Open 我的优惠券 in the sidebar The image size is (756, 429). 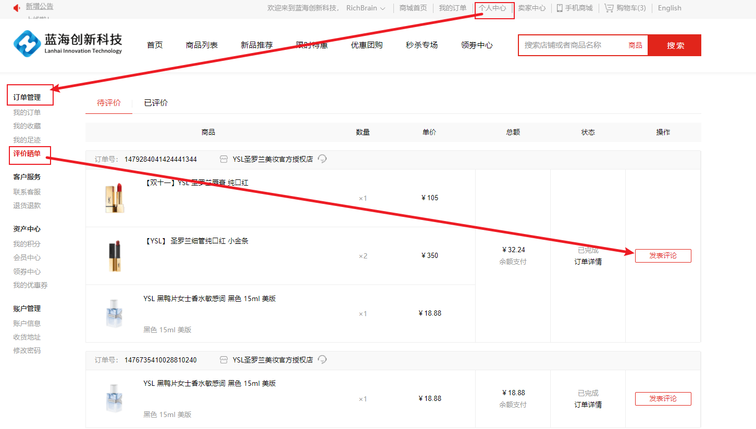pos(30,285)
